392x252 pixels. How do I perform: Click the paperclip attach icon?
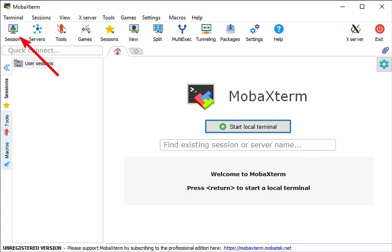(385, 51)
